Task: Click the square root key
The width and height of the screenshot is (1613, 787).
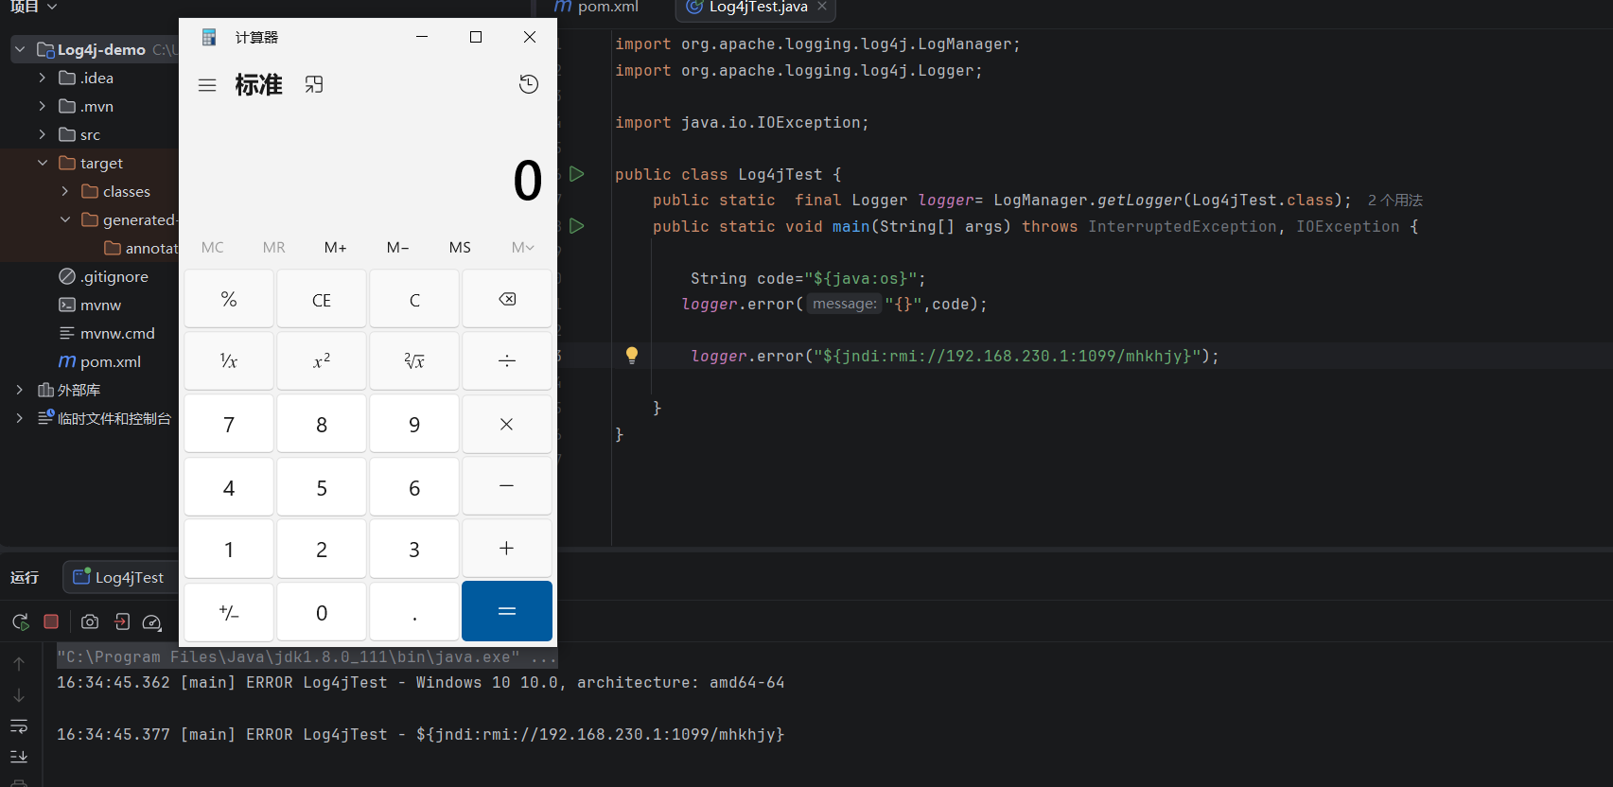Action: [x=414, y=360]
